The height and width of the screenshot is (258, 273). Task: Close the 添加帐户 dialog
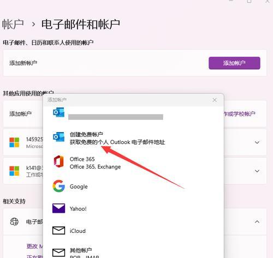(215, 100)
